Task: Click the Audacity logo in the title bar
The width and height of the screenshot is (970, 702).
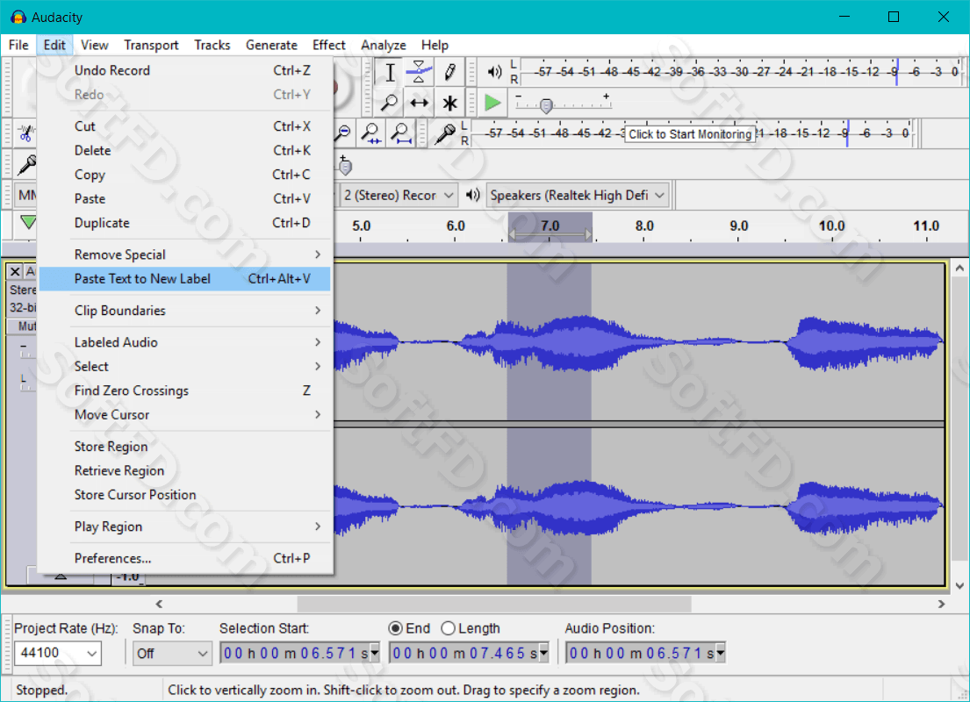Action: tap(18, 17)
